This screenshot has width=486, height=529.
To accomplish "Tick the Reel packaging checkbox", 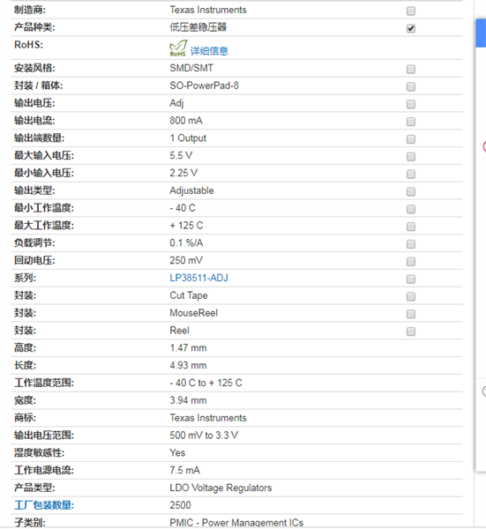I will pos(411,332).
